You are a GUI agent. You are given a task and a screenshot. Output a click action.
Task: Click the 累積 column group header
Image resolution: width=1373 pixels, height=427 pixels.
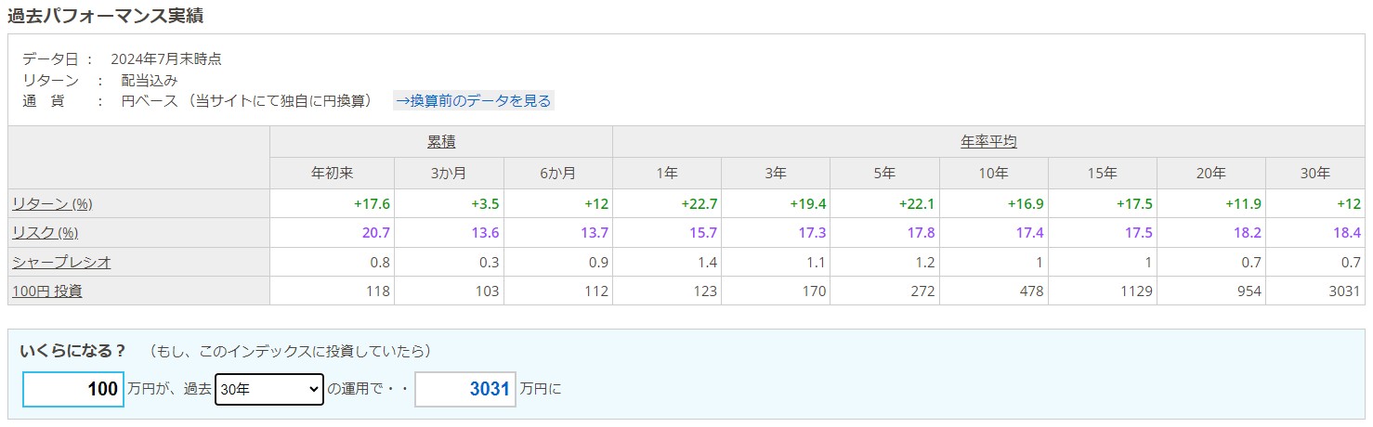(441, 142)
